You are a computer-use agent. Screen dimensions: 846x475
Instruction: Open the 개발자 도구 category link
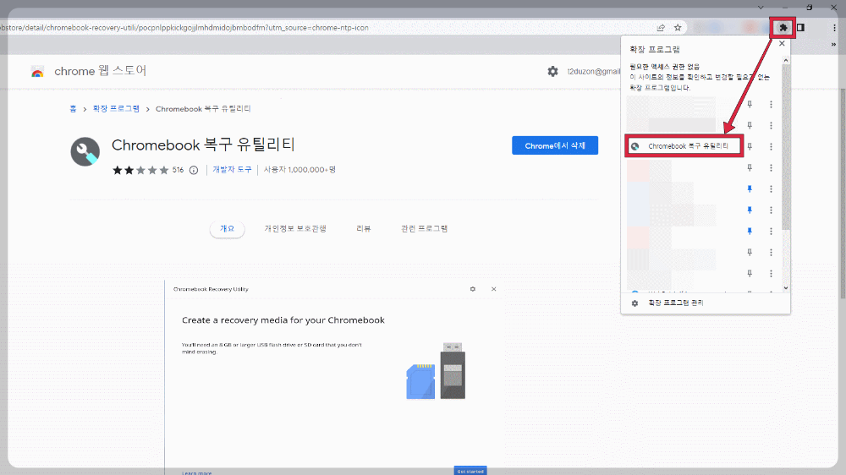[x=232, y=169]
